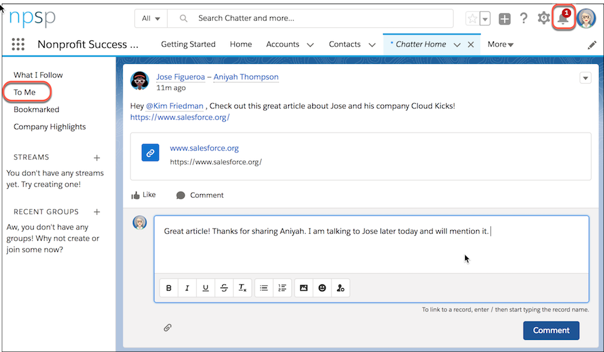Open the Accounts tab dropdown arrow
The width and height of the screenshot is (604, 352).
pos(310,44)
